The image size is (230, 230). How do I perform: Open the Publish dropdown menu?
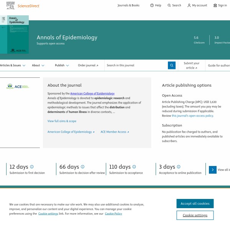(67, 66)
